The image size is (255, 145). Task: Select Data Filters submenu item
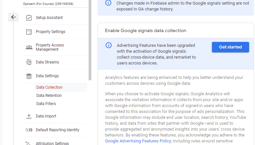(46, 104)
